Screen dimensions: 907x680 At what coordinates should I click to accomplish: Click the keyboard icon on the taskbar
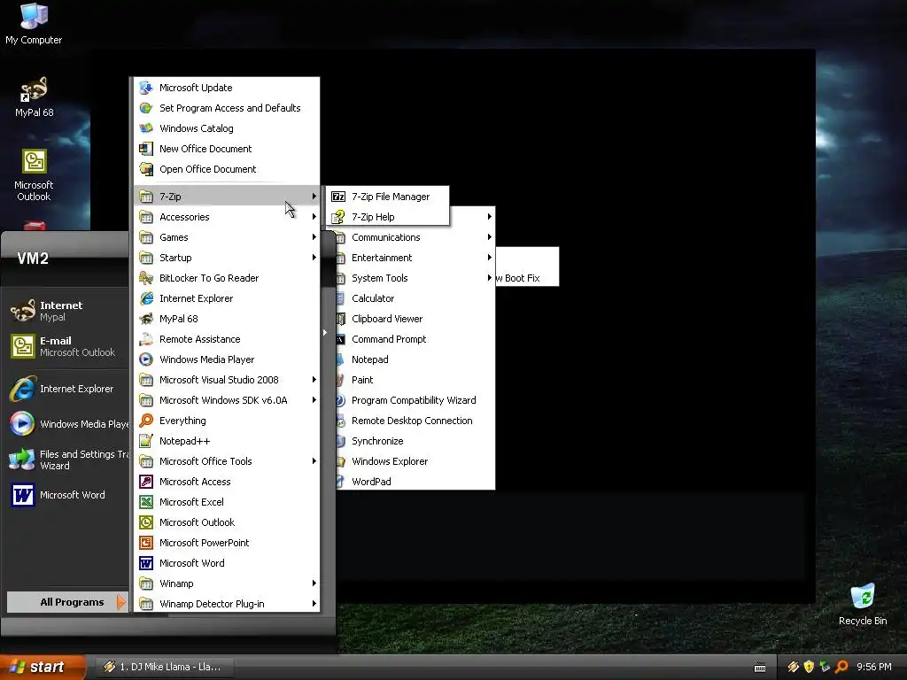click(760, 668)
